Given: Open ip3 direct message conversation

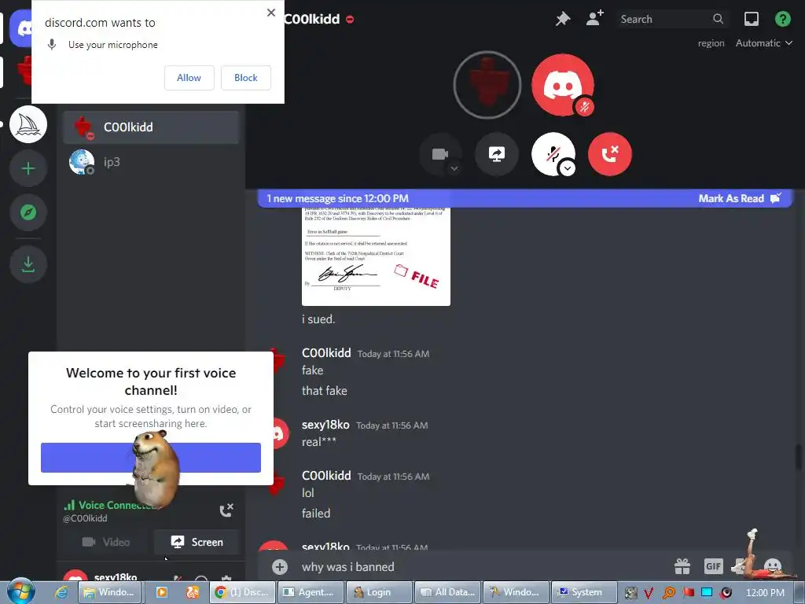Looking at the screenshot, I should tap(151, 162).
